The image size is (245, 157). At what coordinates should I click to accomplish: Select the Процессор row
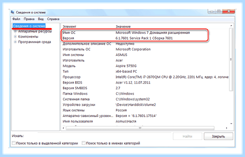pyautogui.click(x=145, y=77)
